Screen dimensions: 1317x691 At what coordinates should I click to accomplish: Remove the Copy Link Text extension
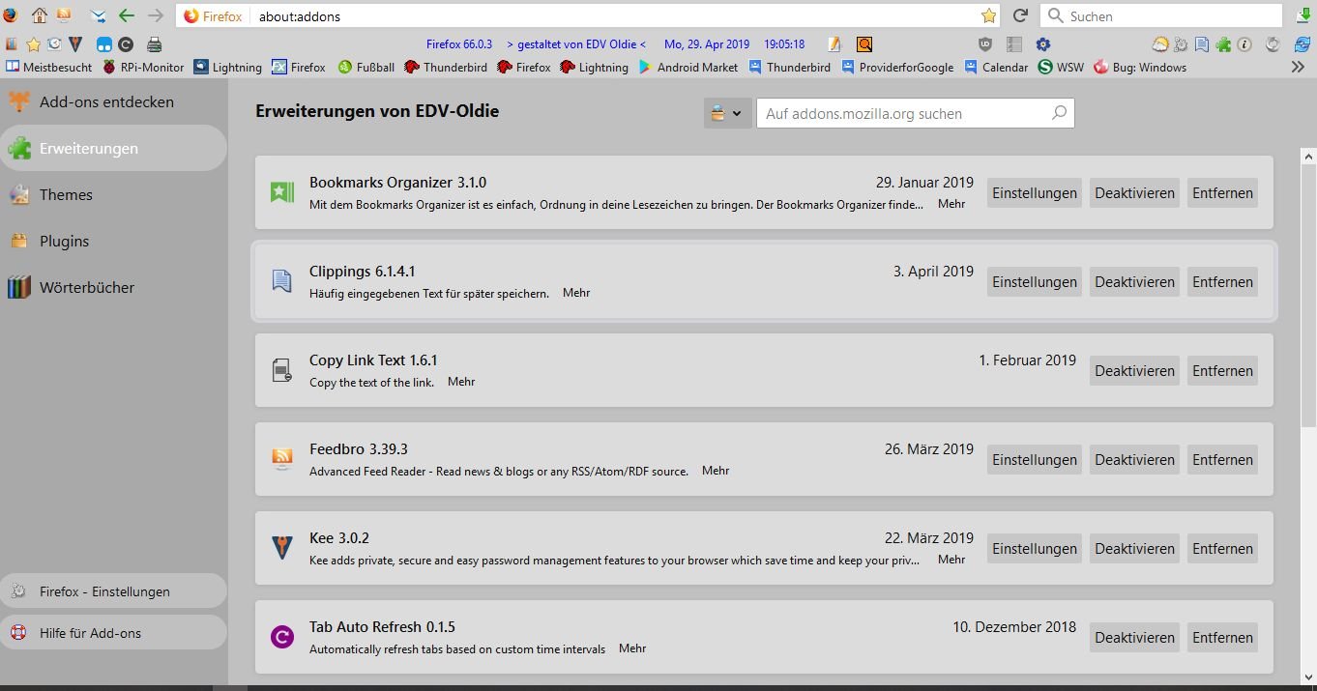click(1222, 371)
